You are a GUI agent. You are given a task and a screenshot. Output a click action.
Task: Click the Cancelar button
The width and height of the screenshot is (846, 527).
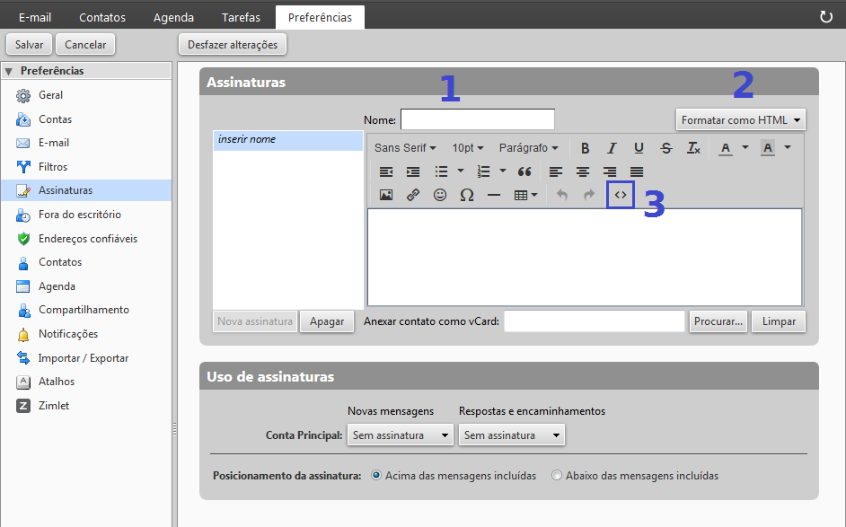pyautogui.click(x=85, y=44)
